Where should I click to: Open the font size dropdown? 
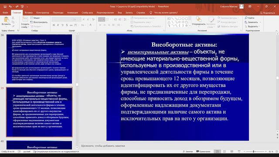coord(80,19)
